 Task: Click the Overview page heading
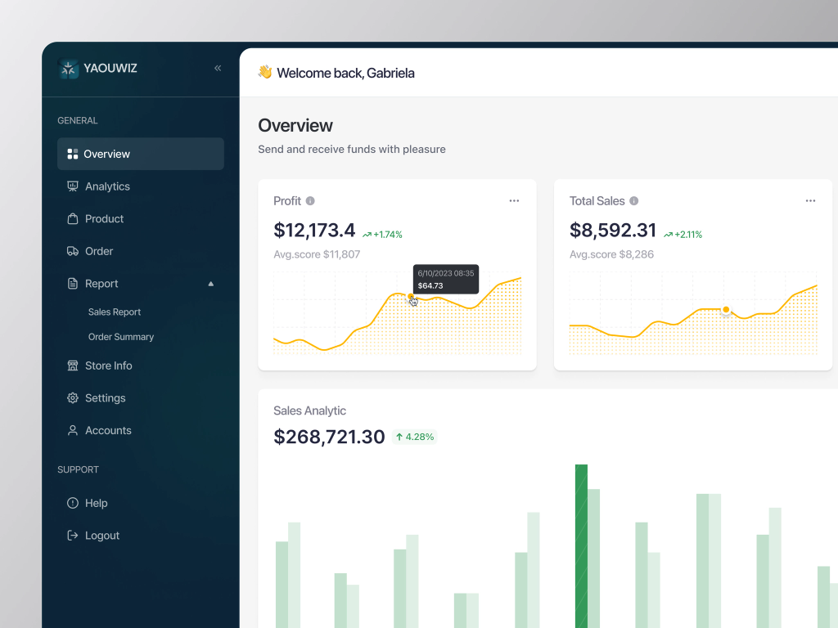[295, 125]
